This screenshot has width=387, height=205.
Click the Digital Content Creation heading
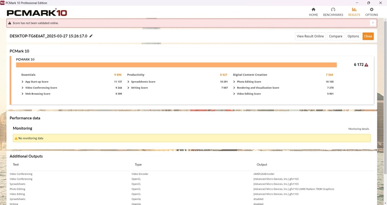point(250,75)
